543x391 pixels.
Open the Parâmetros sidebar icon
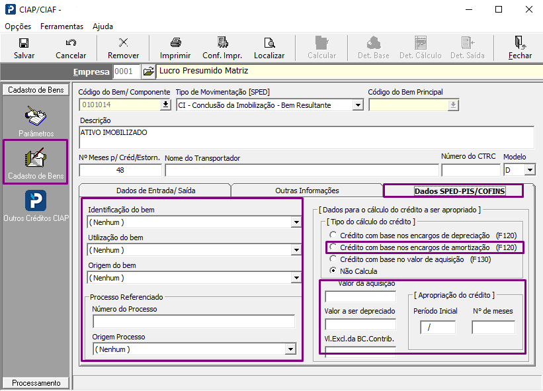pyautogui.click(x=36, y=119)
